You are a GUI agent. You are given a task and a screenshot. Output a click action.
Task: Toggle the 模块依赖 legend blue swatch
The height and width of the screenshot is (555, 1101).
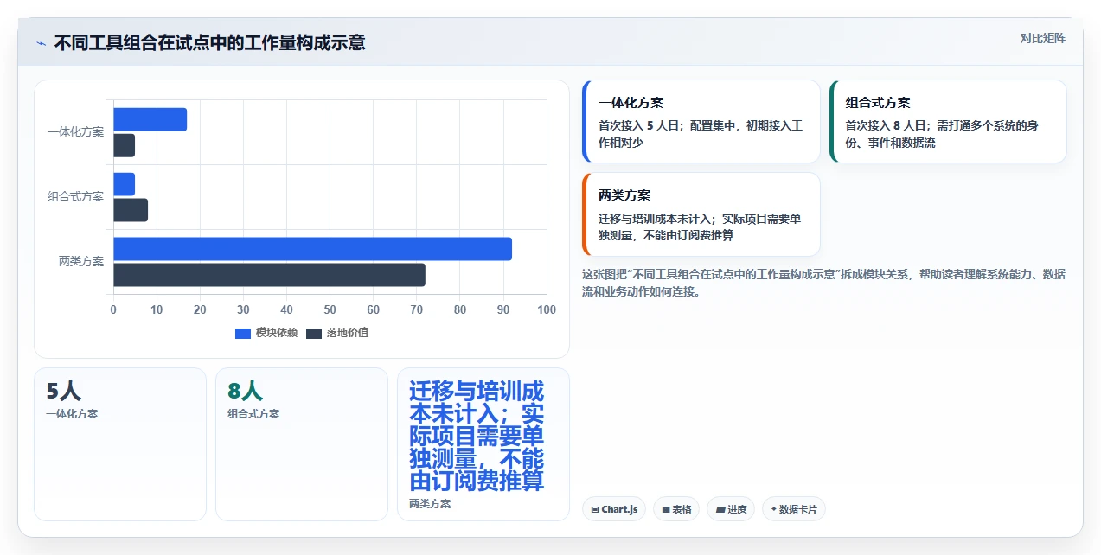click(x=243, y=333)
